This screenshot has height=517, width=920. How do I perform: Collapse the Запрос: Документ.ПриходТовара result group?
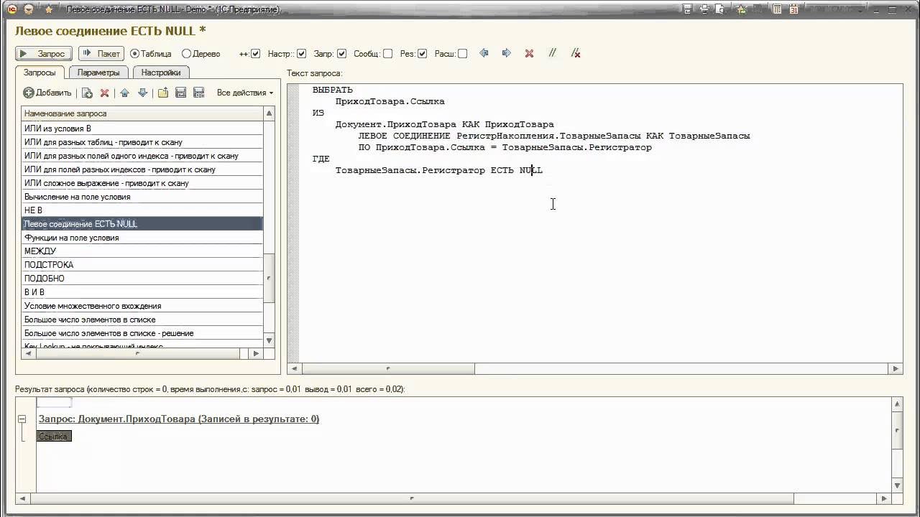(x=22, y=419)
